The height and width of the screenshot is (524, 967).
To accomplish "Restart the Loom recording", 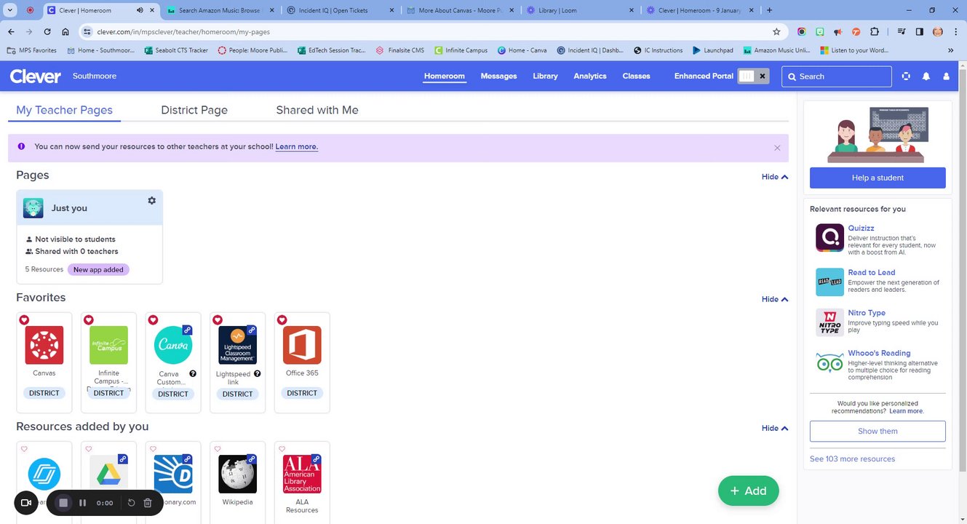I will (x=131, y=503).
